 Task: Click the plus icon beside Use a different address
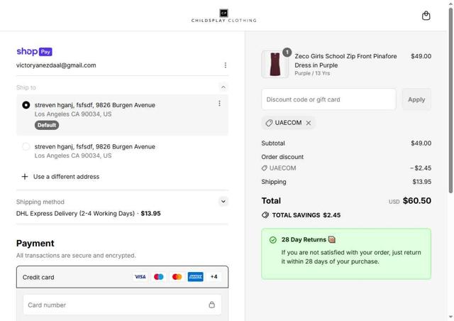(25, 177)
